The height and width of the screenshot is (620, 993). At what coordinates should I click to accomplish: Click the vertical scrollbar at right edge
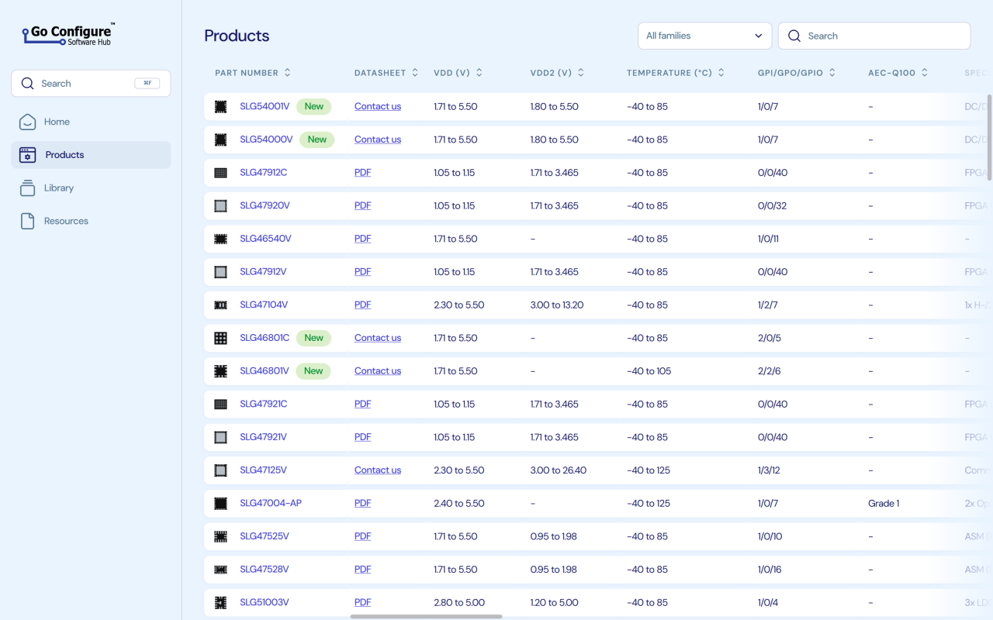coord(989,137)
